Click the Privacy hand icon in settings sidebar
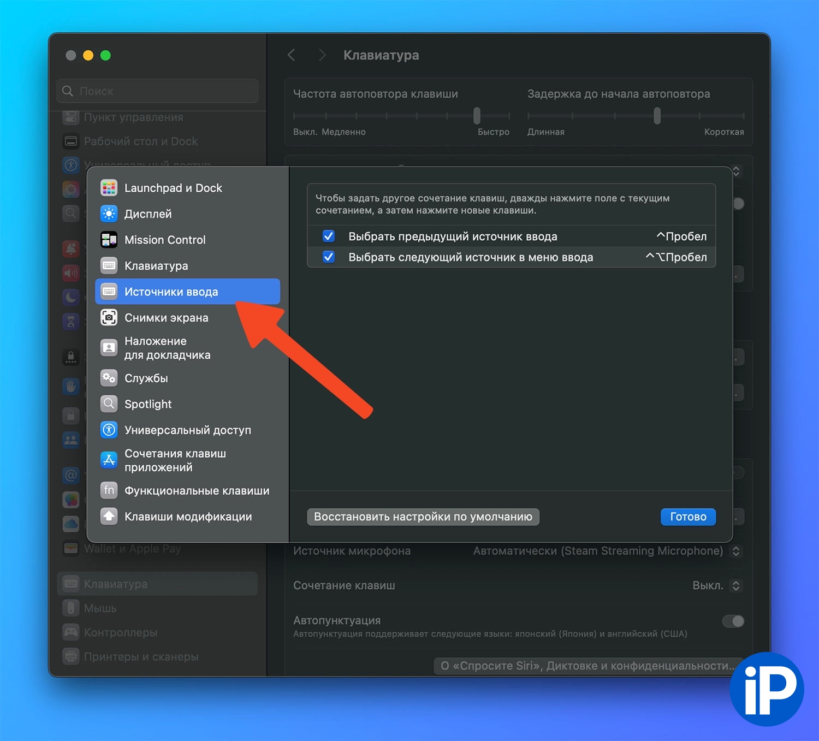The image size is (819, 741). (71, 387)
